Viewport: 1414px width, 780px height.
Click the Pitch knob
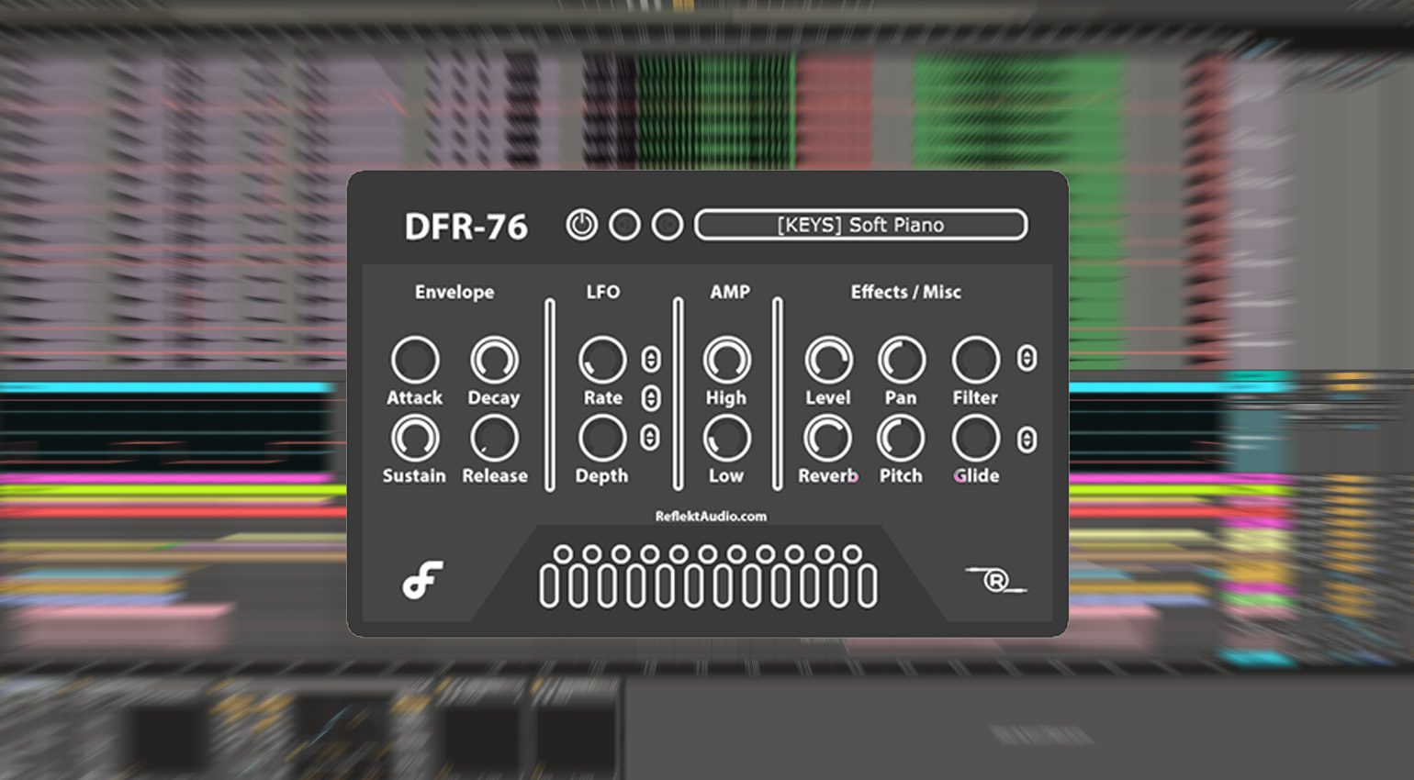902,438
